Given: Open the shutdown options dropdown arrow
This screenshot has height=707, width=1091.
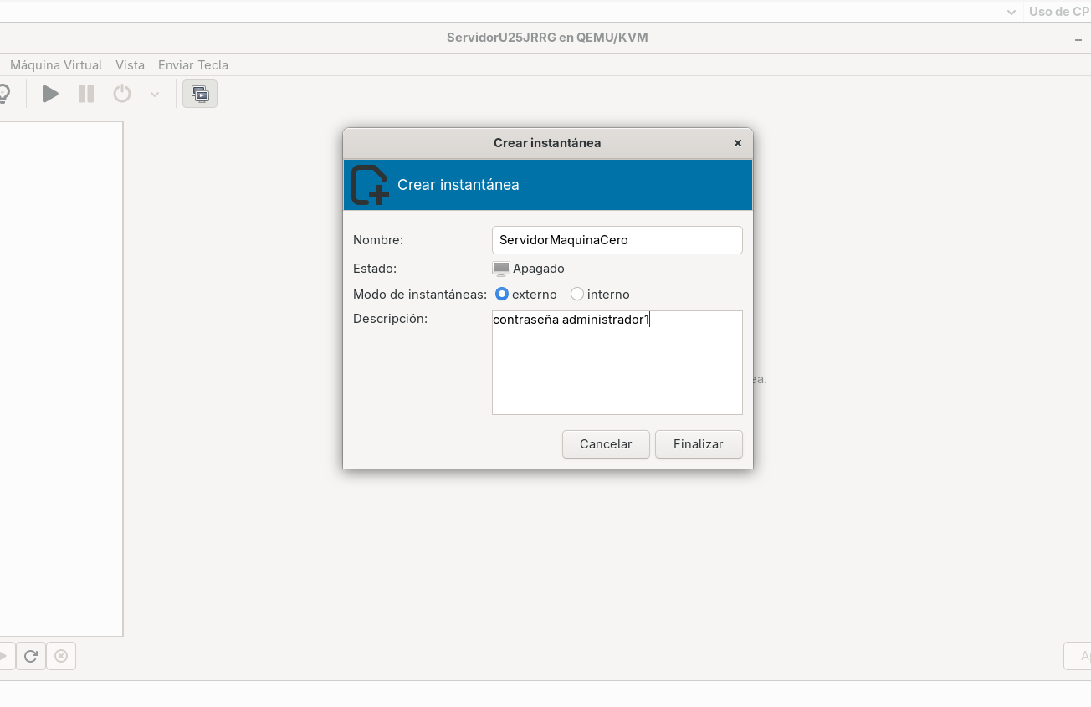Looking at the screenshot, I should click(x=155, y=95).
